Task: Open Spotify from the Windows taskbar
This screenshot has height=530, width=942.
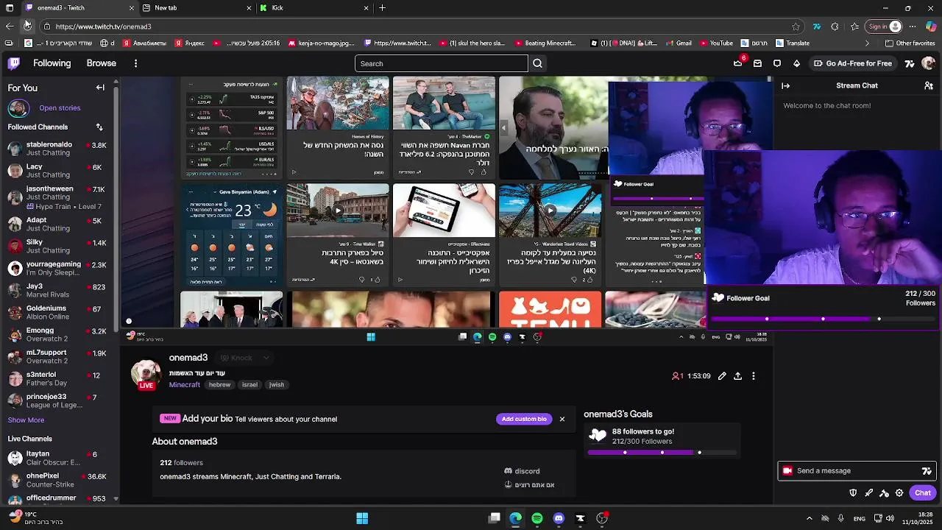Action: pos(537,518)
